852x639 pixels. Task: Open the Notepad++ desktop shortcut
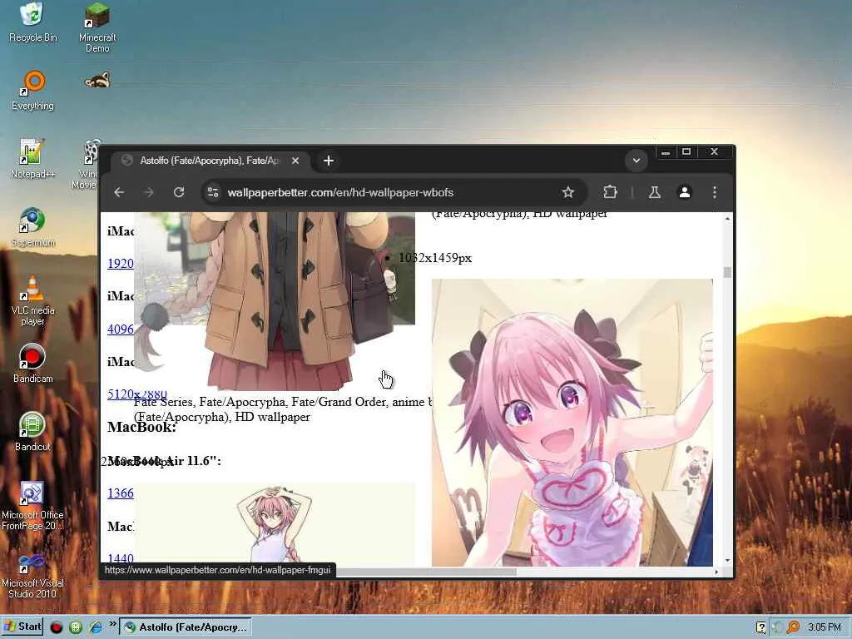click(32, 159)
